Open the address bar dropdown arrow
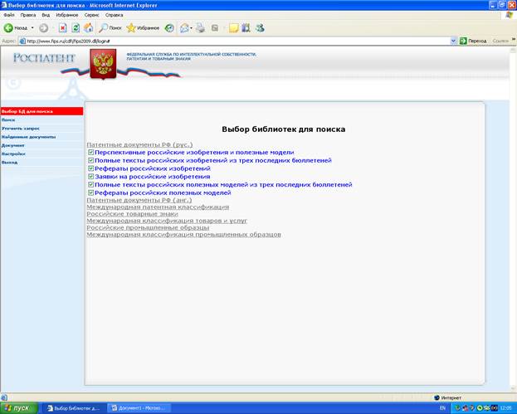 point(453,41)
